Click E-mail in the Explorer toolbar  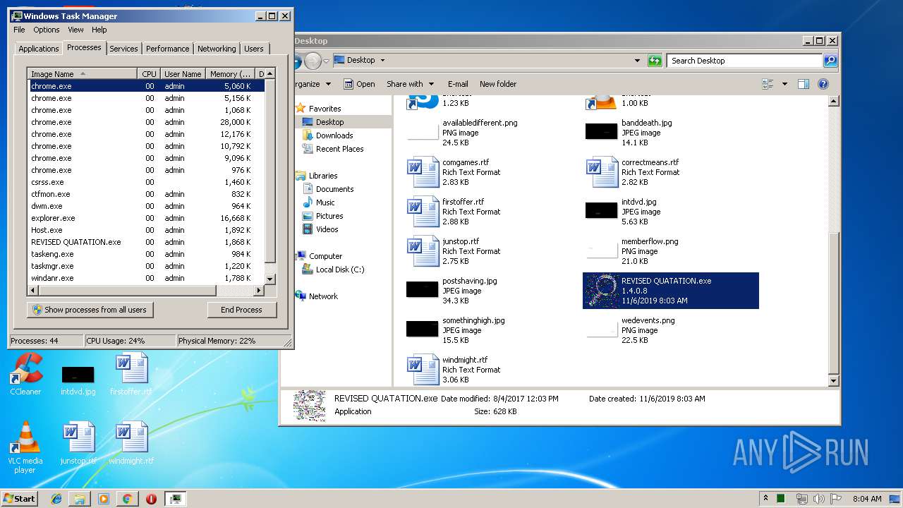pyautogui.click(x=458, y=84)
